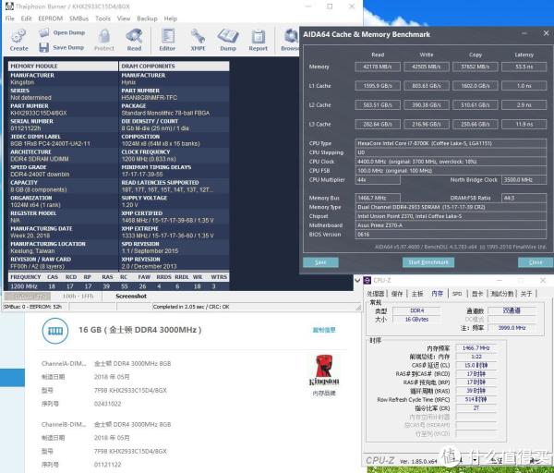Open the XMPE wrench tool

[x=198, y=36]
